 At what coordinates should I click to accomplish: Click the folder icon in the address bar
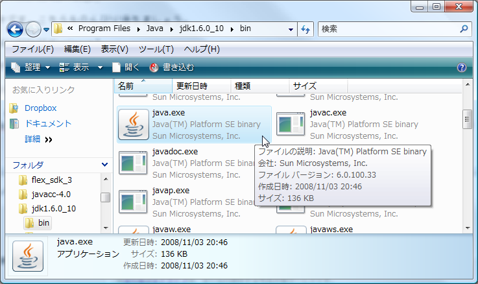pyautogui.click(x=58, y=29)
